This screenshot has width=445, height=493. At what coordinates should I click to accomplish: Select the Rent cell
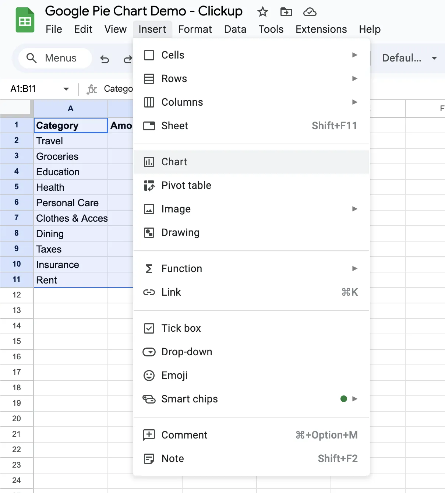[x=71, y=280]
